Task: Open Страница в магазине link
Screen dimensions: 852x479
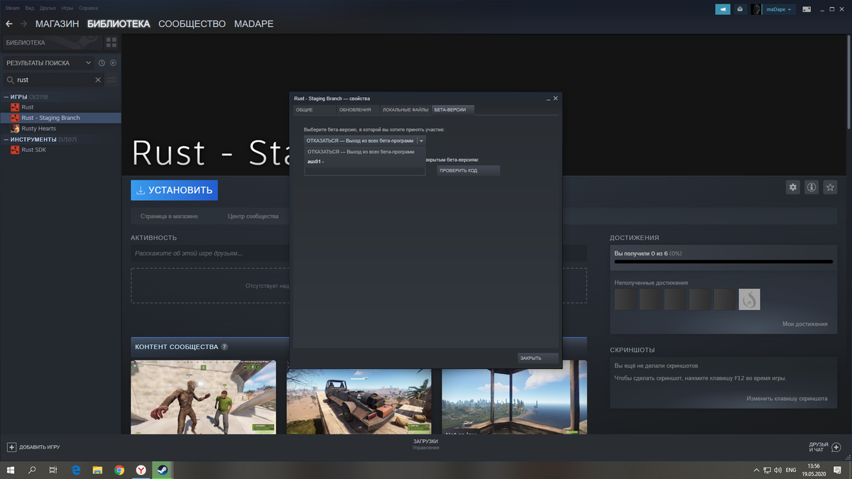Action: click(169, 216)
